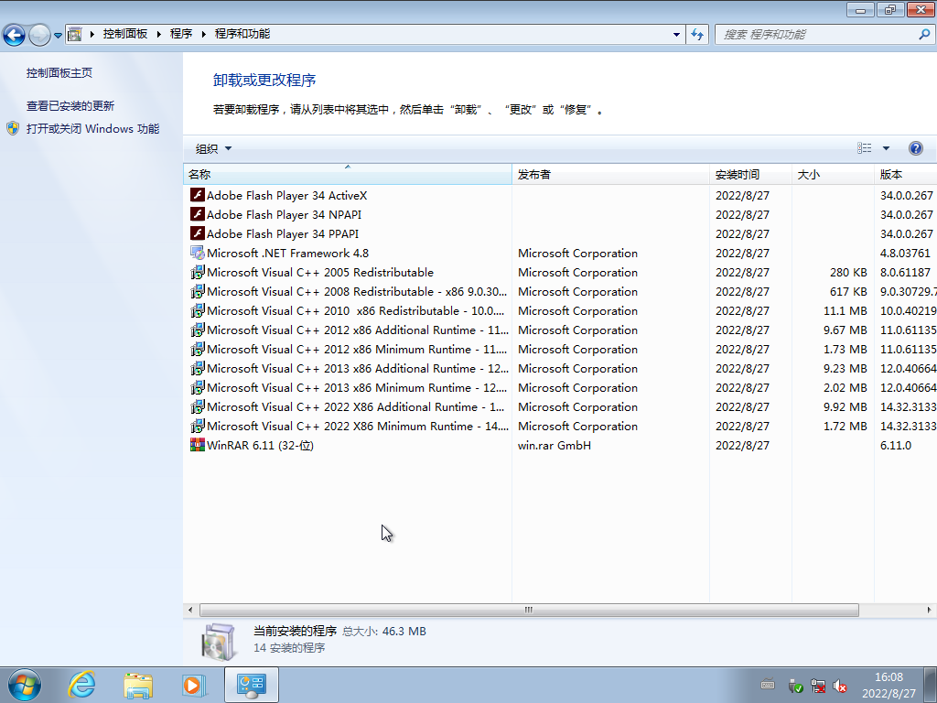Sort the list by the 名称 column header

tap(346, 174)
